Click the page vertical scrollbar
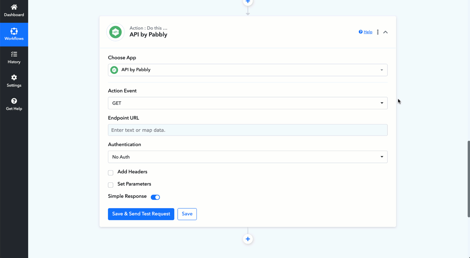 (x=469, y=179)
